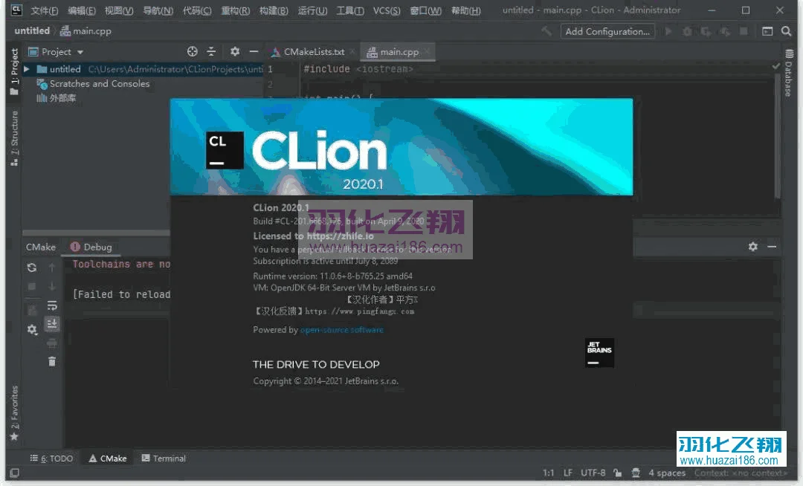Click the window layout icon beside search
The height and width of the screenshot is (486, 803).
(767, 31)
